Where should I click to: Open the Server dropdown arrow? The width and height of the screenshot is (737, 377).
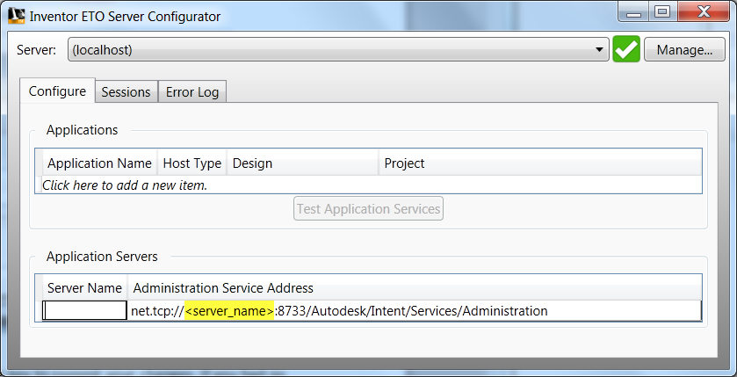coord(600,50)
